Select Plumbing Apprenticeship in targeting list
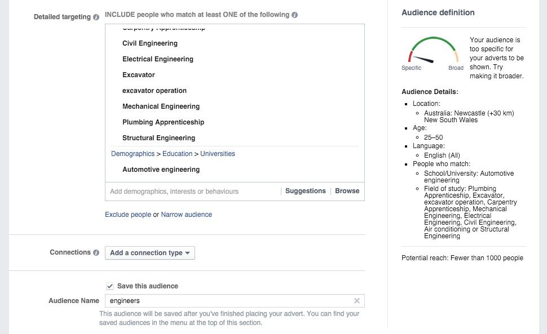Screen dimensions: 547x334 pos(164,122)
